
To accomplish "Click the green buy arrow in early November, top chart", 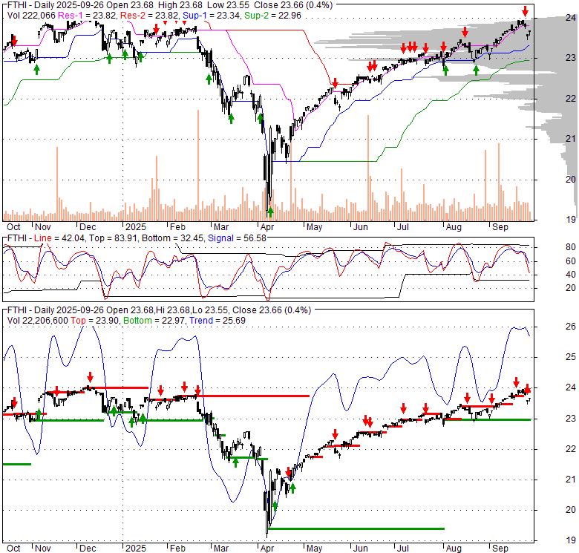I will click(x=36, y=69).
